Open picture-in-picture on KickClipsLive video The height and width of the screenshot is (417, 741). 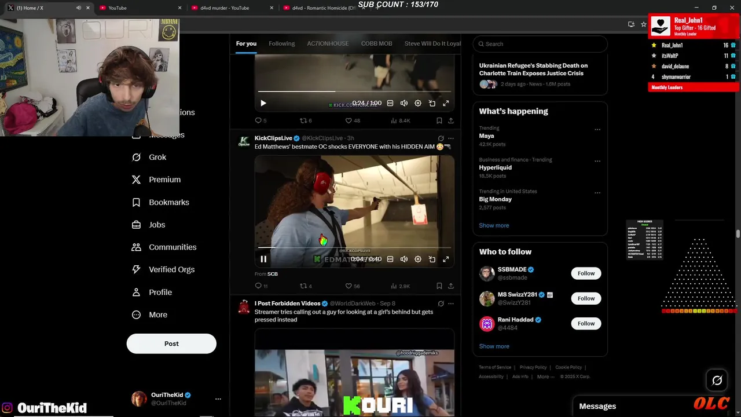click(432, 259)
